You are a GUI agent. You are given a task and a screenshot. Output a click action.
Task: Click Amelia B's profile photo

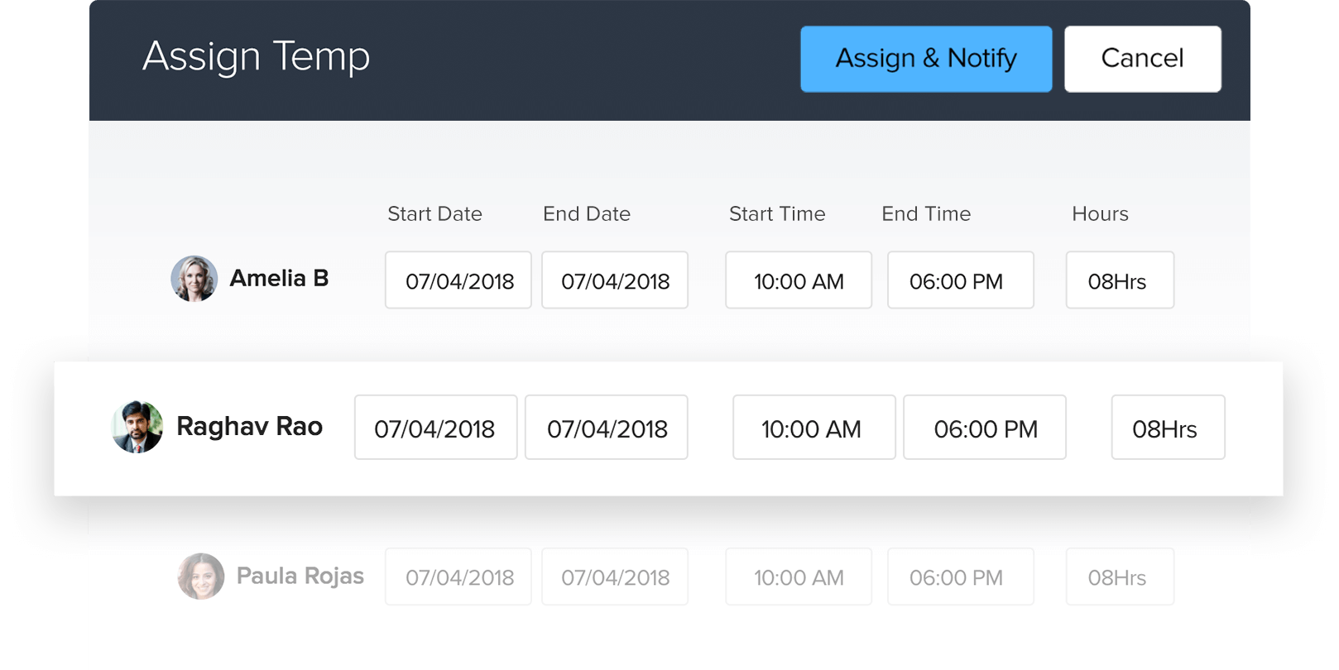pos(194,279)
